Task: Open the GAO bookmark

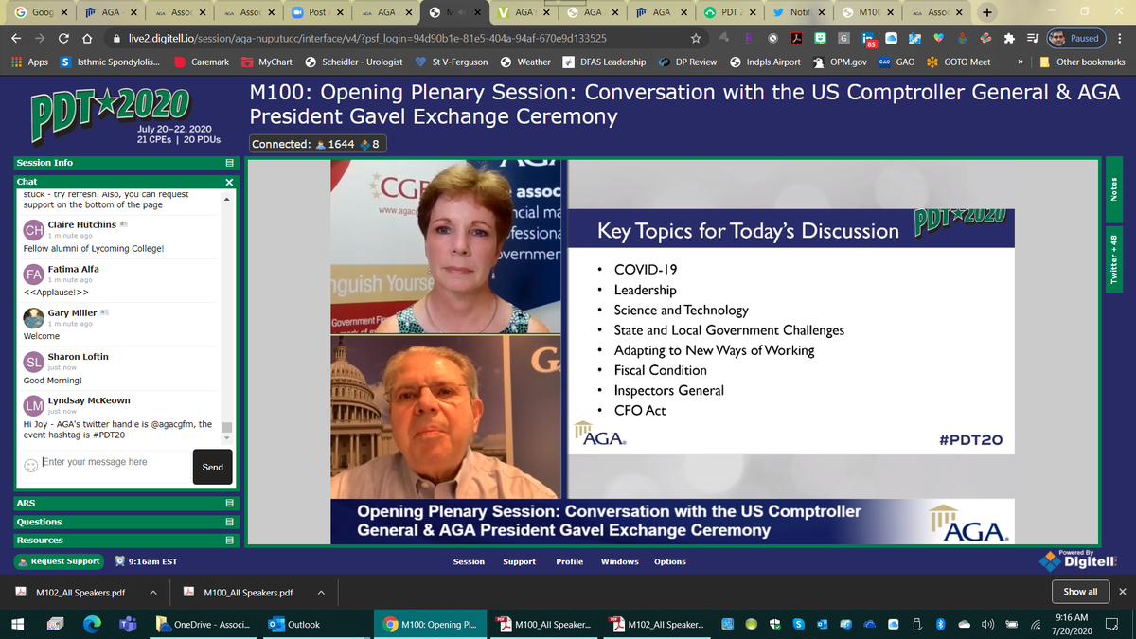Action: [896, 62]
